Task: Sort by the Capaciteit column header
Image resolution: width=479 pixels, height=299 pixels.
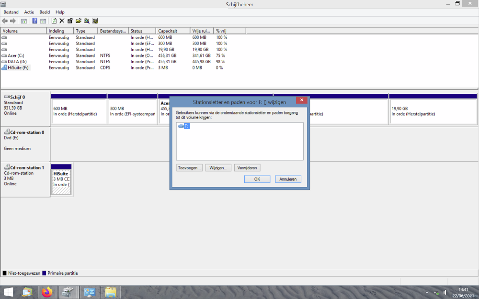Action: pos(168,31)
